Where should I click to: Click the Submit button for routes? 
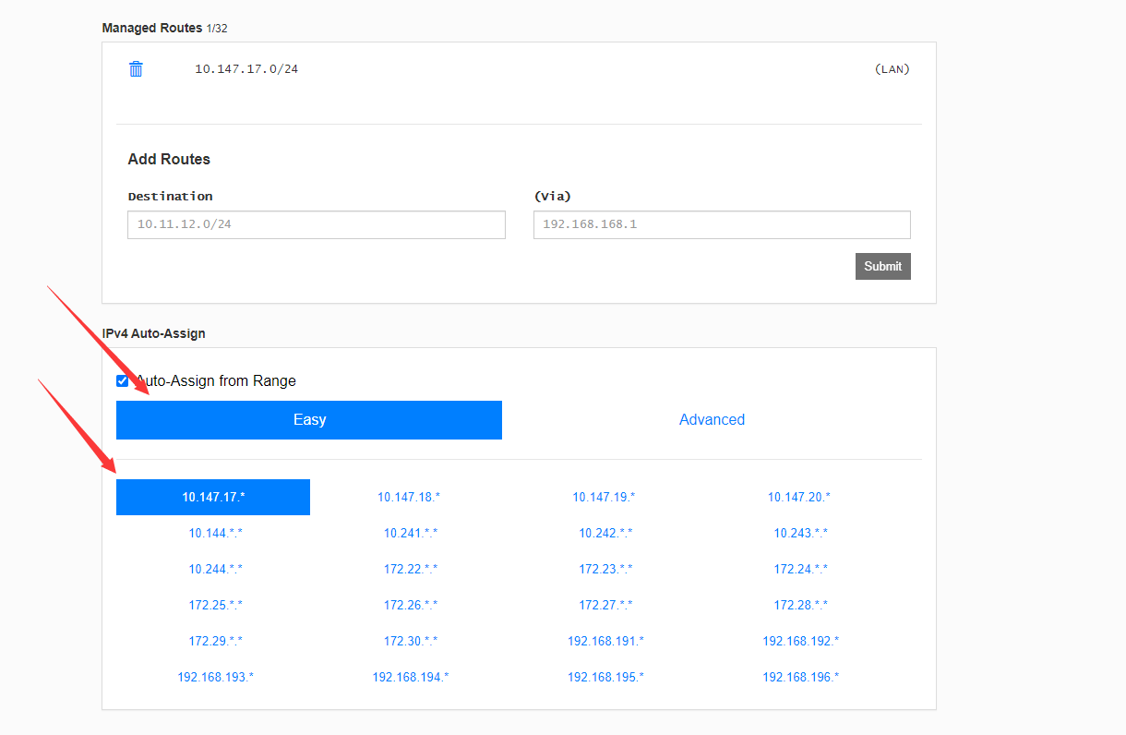tap(883, 266)
